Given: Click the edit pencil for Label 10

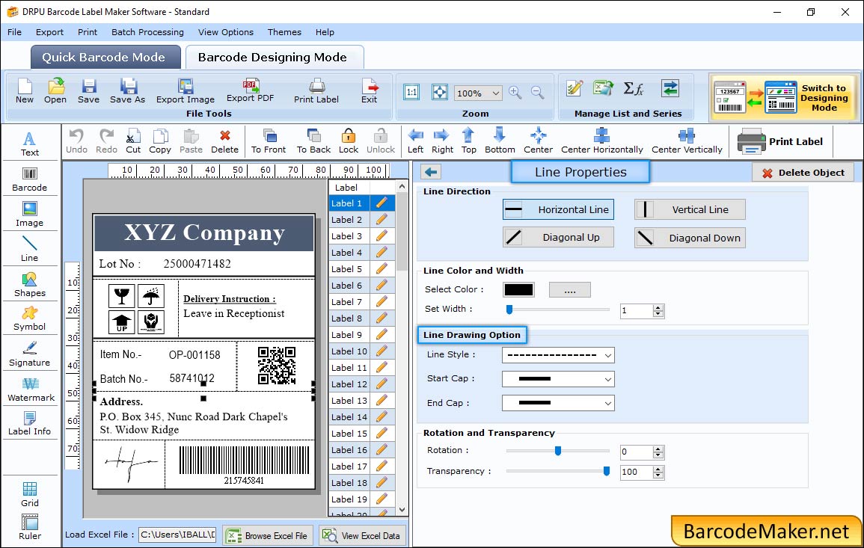Looking at the screenshot, I should click(x=382, y=351).
